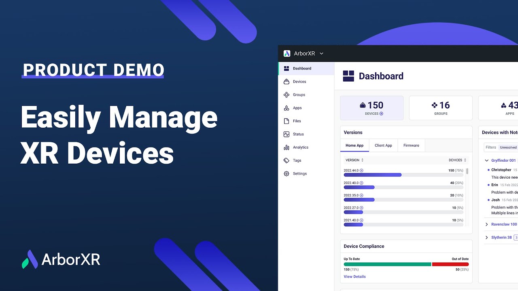Click arrow icon next to version 2022.35.0
Viewport: 518px width, 291px height.
pos(361,195)
